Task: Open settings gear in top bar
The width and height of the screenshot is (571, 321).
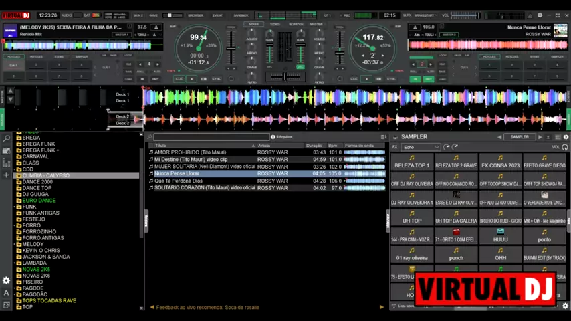Action: (x=540, y=15)
